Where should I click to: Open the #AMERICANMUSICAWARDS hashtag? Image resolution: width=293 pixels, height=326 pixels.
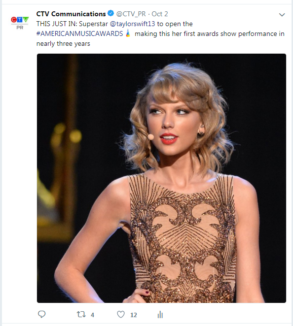80,33
